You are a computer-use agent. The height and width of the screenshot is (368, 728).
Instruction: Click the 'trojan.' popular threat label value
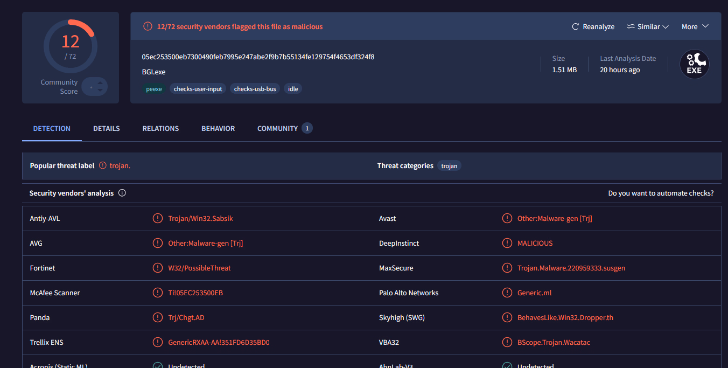(x=120, y=166)
